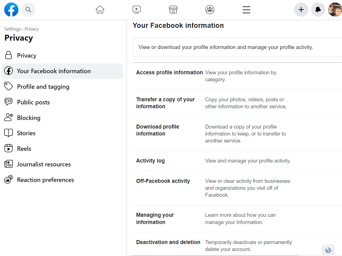Viewport: 342px width, 256px height.
Task: Select Profile and tagging settings
Action: (x=43, y=87)
